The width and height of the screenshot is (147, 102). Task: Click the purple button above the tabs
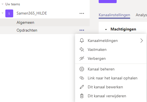tap(108, 1)
